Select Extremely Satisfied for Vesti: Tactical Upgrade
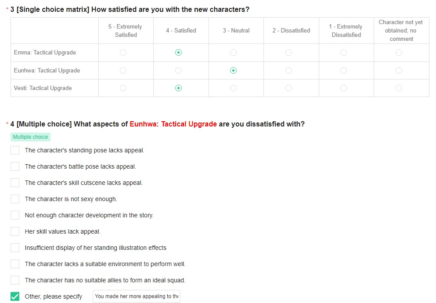This screenshot has height=303, width=436. [123, 88]
